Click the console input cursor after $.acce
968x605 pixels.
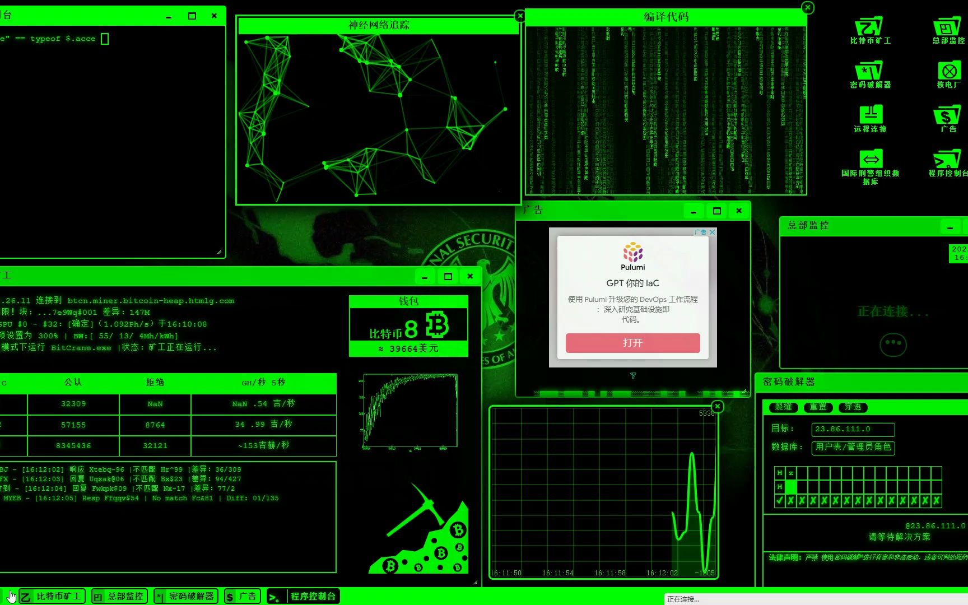pos(104,39)
